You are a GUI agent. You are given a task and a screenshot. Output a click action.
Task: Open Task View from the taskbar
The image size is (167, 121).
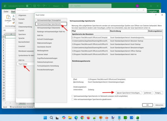[x=57, y=118]
